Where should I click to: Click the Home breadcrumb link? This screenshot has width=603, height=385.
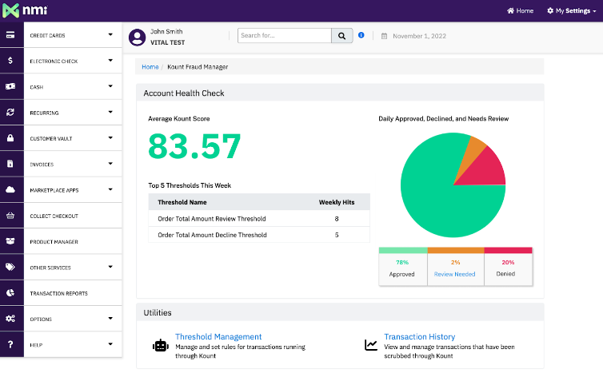(x=150, y=67)
